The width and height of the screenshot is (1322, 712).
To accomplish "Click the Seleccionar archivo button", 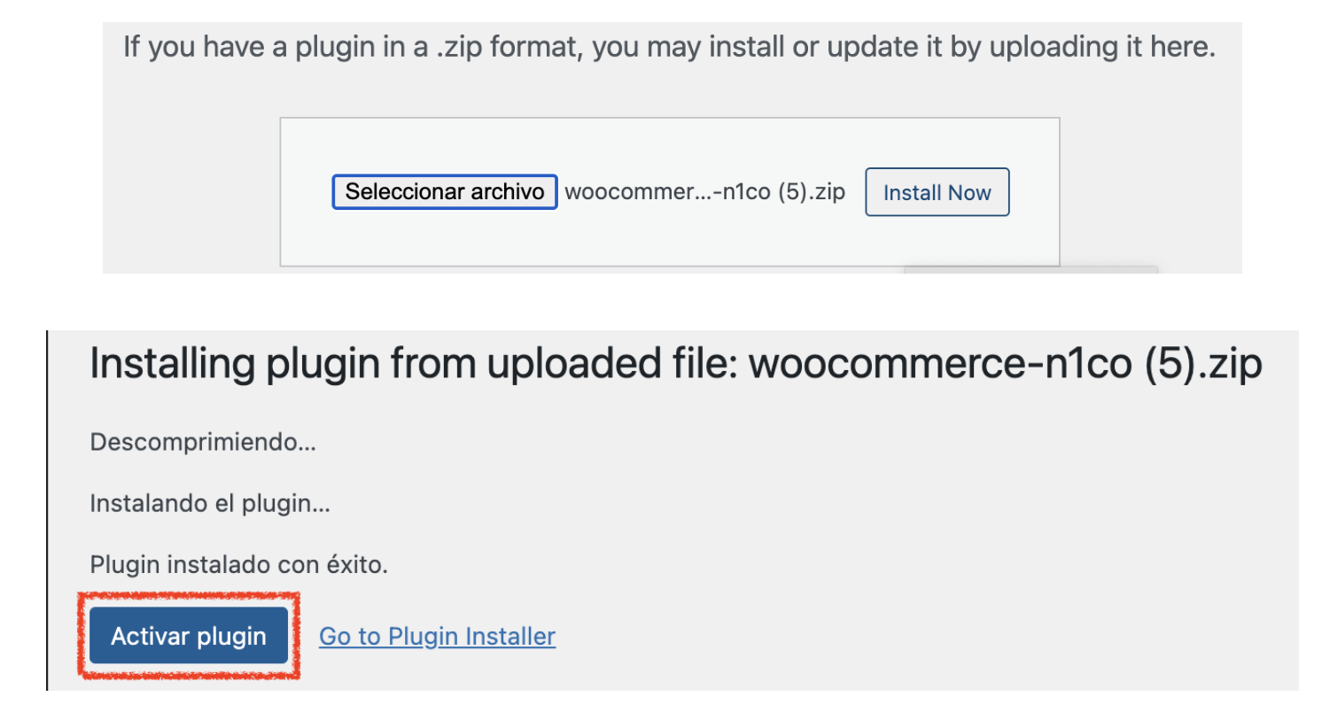I will click(444, 192).
